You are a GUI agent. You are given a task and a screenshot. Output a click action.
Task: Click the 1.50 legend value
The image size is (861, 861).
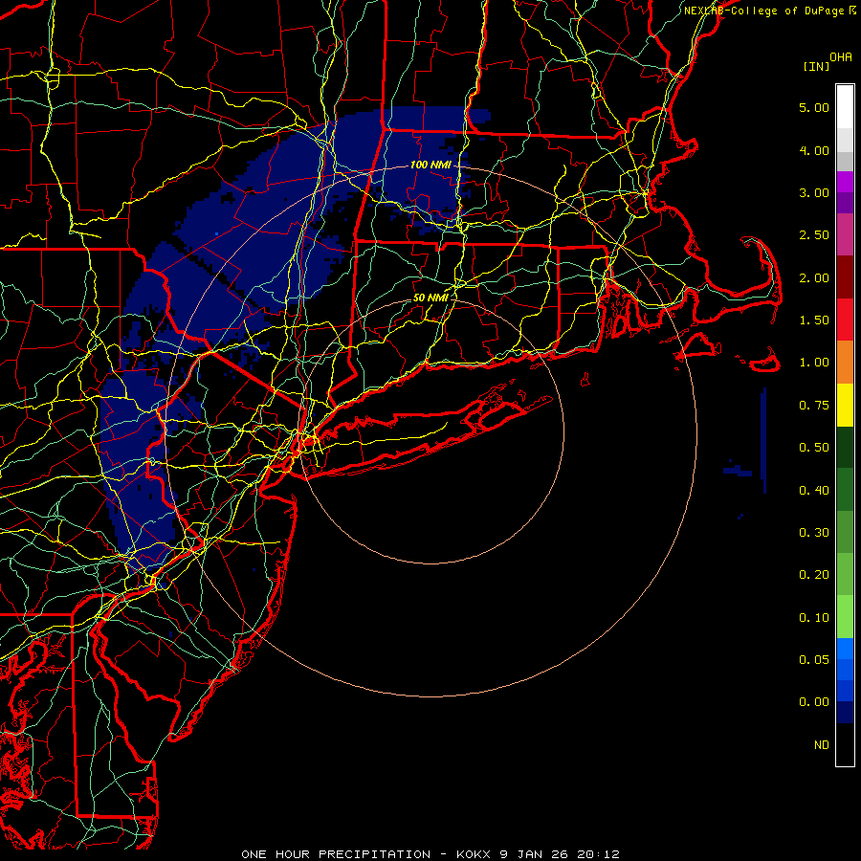tap(814, 320)
